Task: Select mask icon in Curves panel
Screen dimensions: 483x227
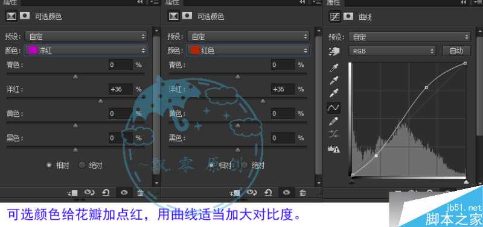Action: pyautogui.click(x=348, y=16)
